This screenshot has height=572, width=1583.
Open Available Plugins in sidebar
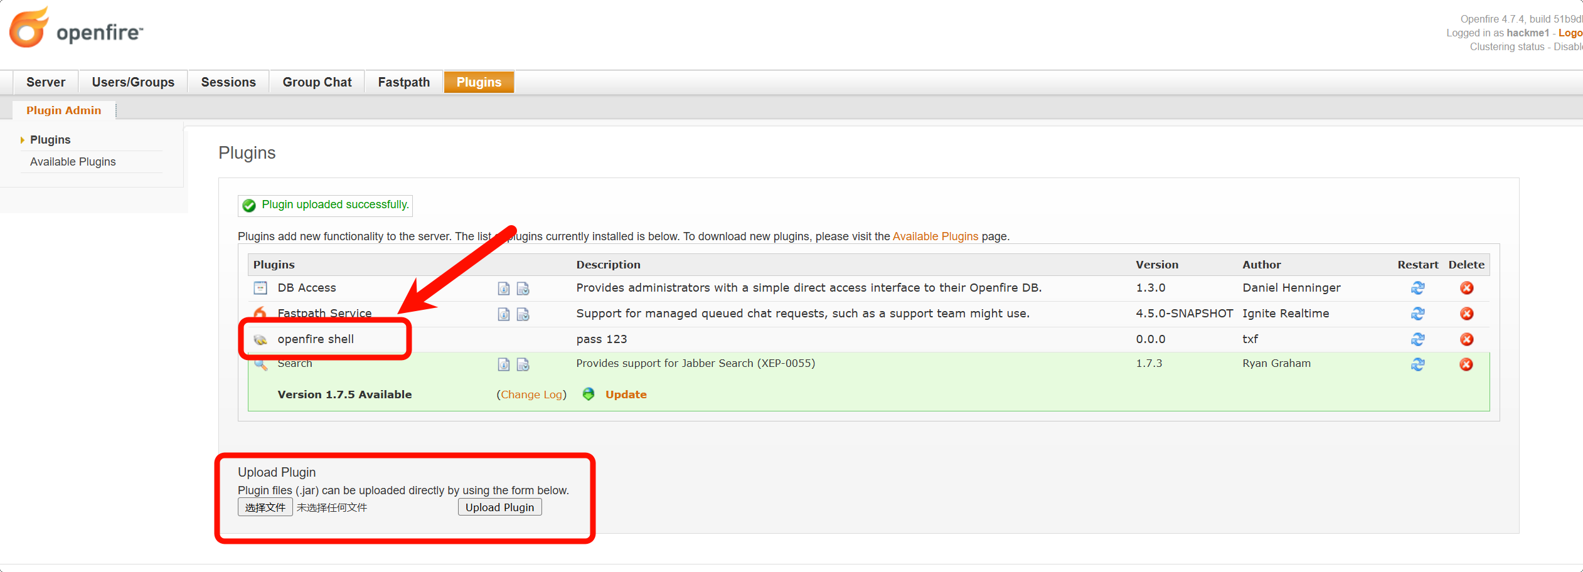73,162
